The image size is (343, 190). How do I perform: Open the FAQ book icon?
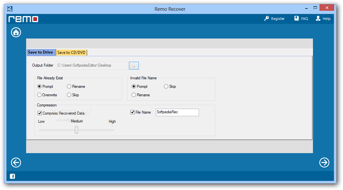tap(296, 18)
